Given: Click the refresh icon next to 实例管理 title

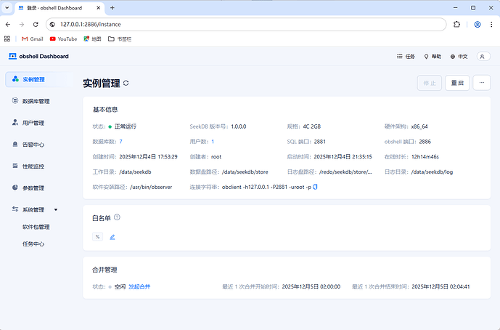Looking at the screenshot, I should tap(126, 84).
